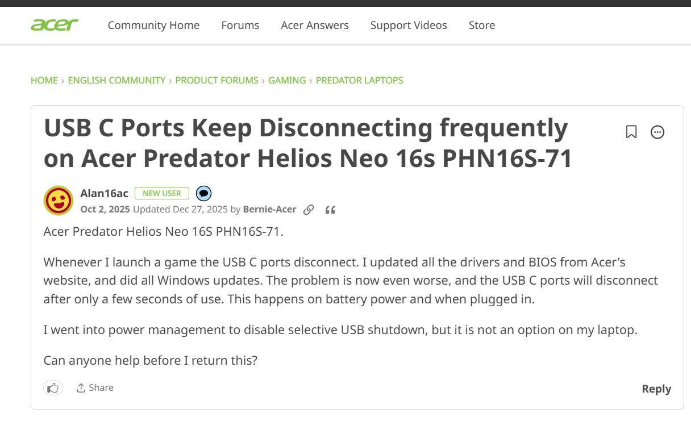
Task: Open Acer Answers
Action: [x=314, y=25]
